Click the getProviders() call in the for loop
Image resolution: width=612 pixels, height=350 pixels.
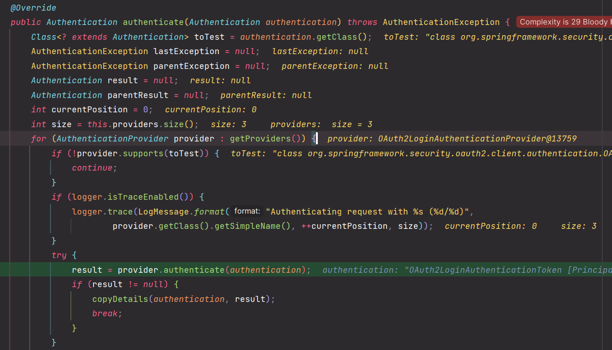(x=267, y=139)
